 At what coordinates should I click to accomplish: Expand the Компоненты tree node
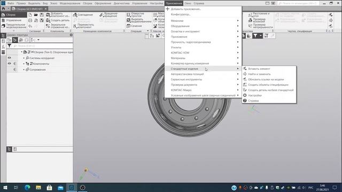(x=24, y=64)
